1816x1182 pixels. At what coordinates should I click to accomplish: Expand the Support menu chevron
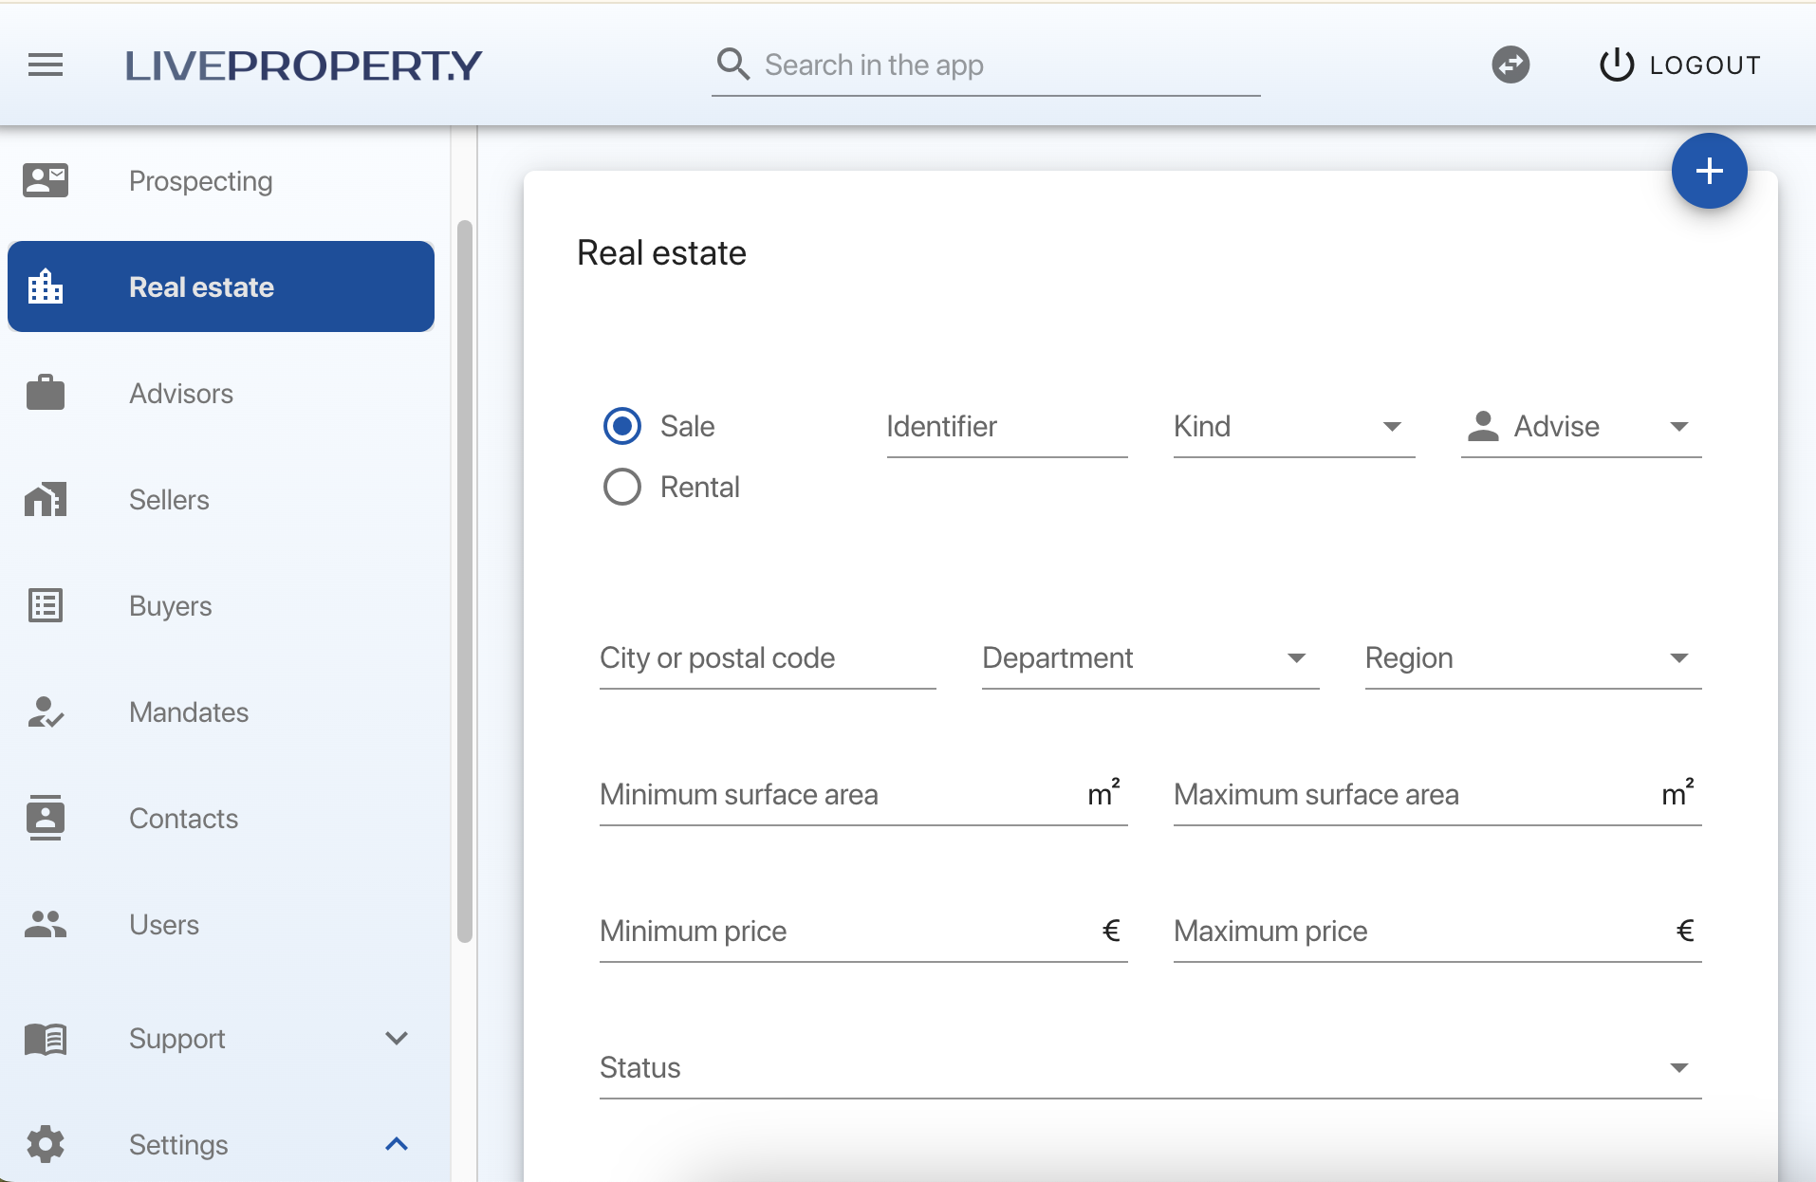pyautogui.click(x=397, y=1038)
